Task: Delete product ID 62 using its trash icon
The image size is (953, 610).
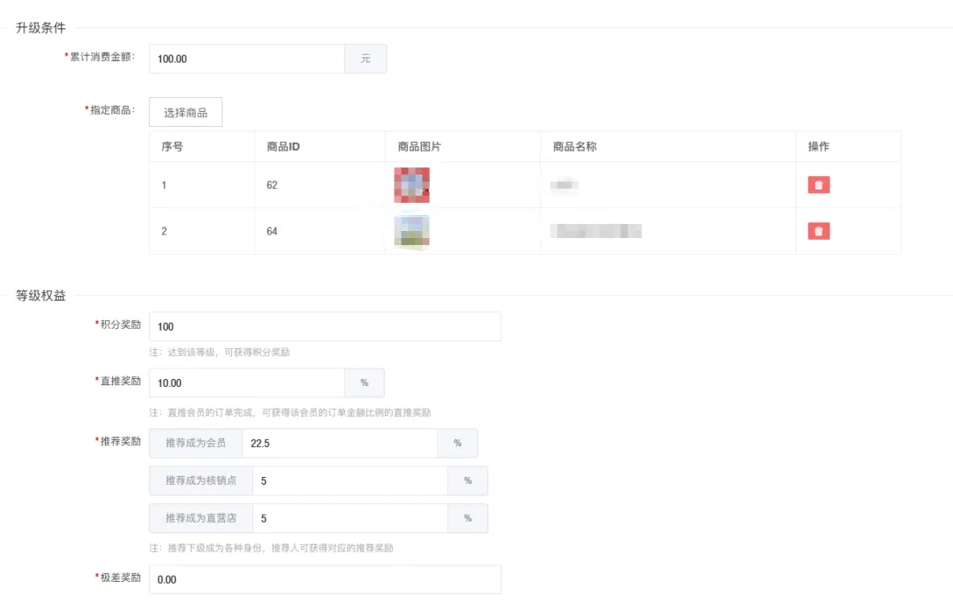Action: (817, 184)
